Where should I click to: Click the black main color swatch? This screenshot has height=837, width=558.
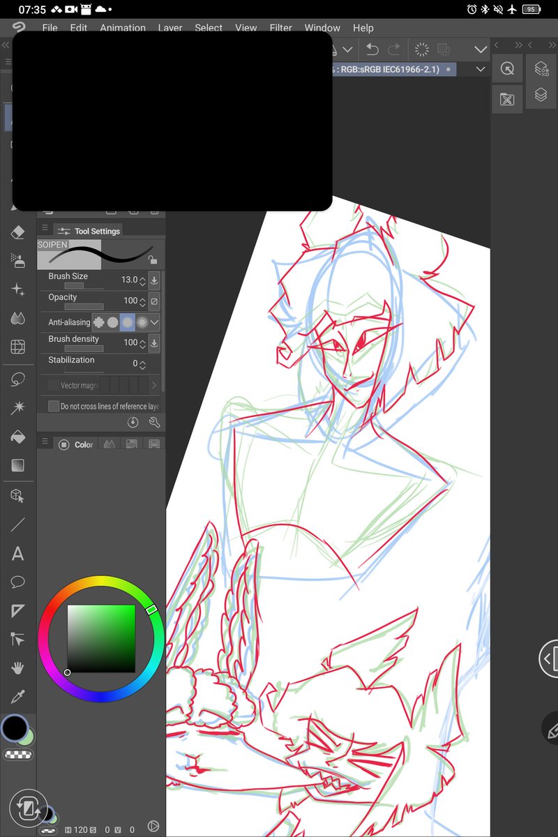15,727
